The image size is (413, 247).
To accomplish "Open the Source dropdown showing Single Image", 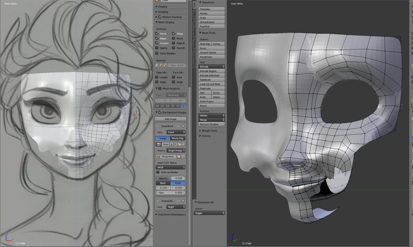I will pyautogui.click(x=176, y=151).
